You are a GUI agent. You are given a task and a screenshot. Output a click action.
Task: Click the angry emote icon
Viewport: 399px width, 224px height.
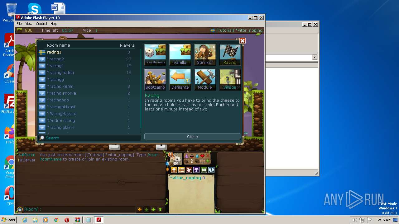coord(208,156)
